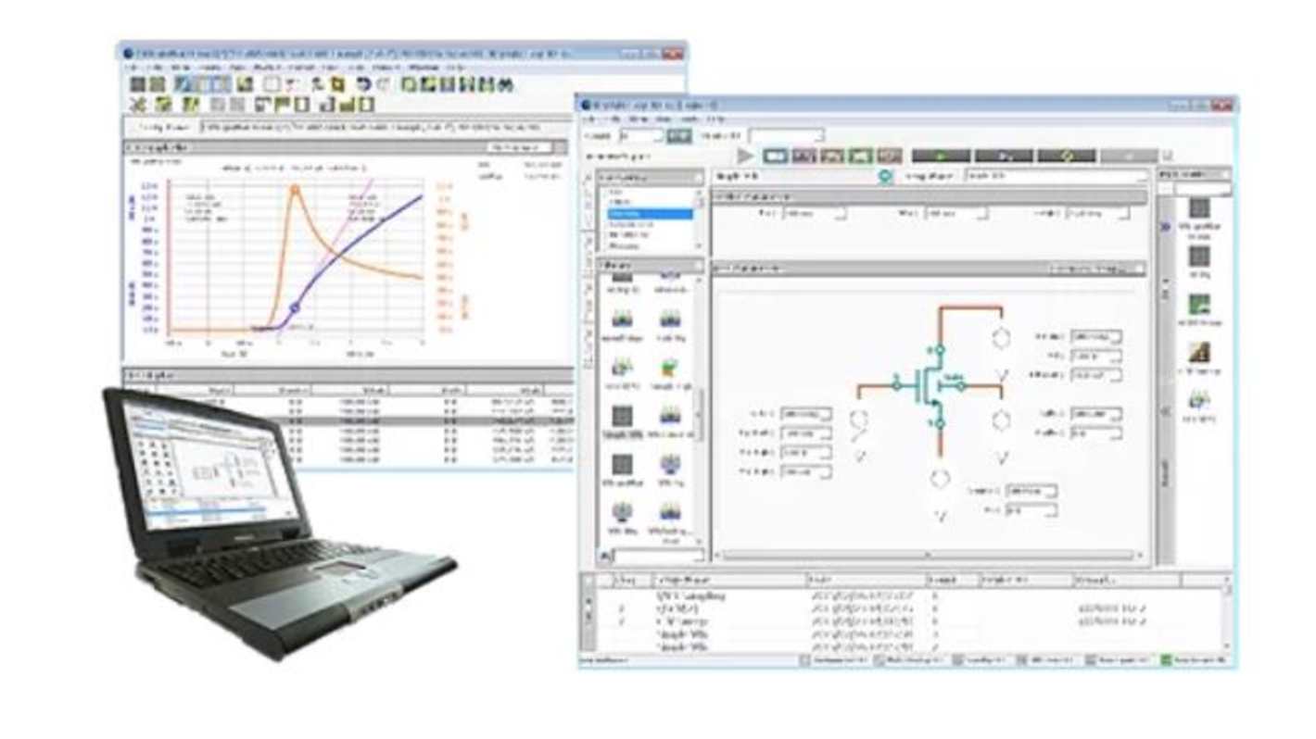The image size is (1316, 739).
Task: Click the search field below the library icons
Action: [659, 556]
